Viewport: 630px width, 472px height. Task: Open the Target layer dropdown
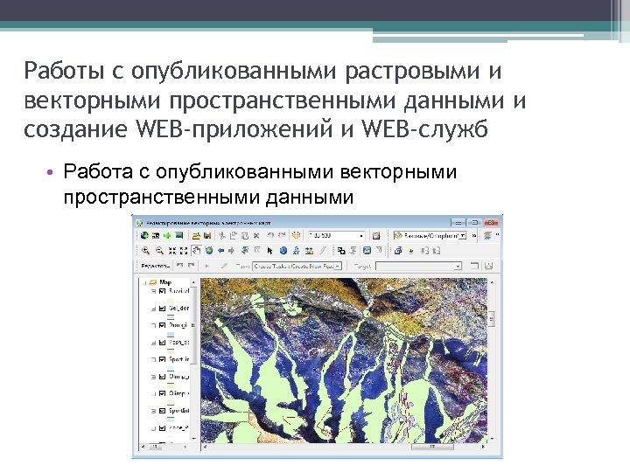[x=458, y=266]
